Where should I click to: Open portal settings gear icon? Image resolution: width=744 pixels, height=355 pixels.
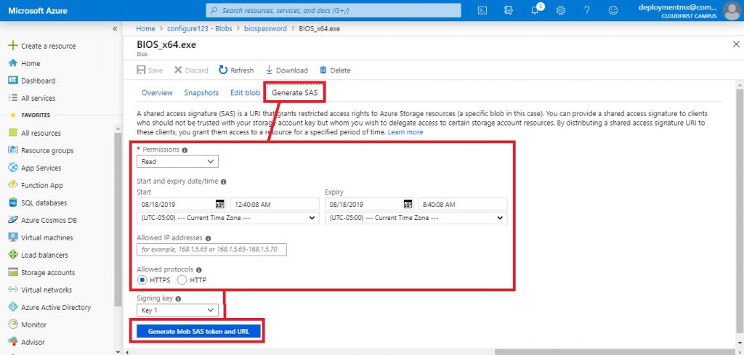click(x=561, y=10)
